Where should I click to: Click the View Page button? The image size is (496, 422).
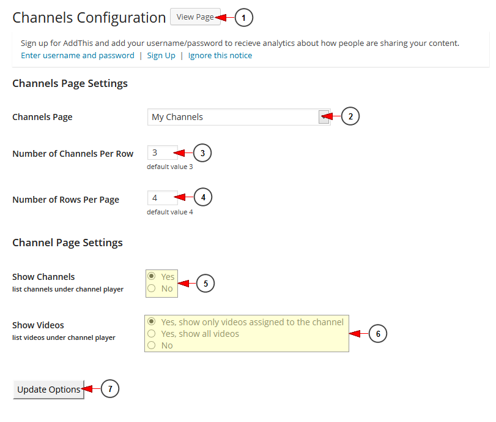[x=195, y=17]
